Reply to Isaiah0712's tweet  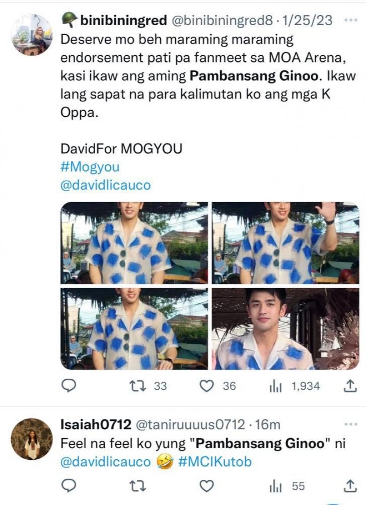[68, 486]
